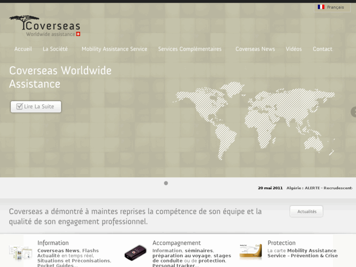Open Services Complémentaires menu
This screenshot has height=267, width=356.
tap(190, 49)
